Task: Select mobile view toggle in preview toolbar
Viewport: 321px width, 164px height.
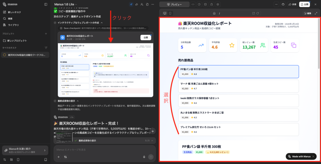Action: click(x=170, y=13)
